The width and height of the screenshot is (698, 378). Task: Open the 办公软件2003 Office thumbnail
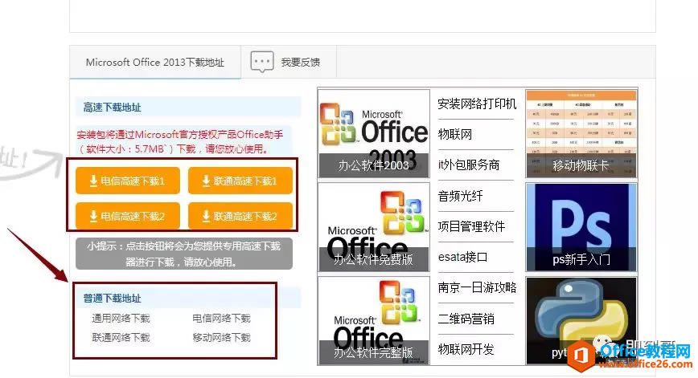(374, 134)
